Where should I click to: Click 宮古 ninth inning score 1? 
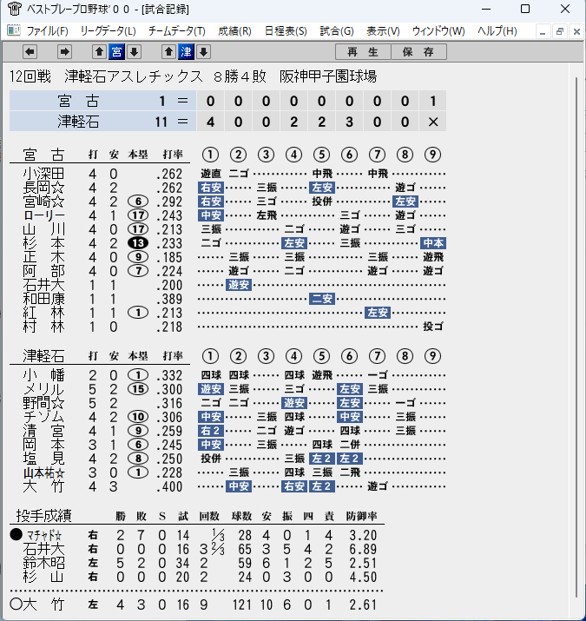(x=432, y=101)
